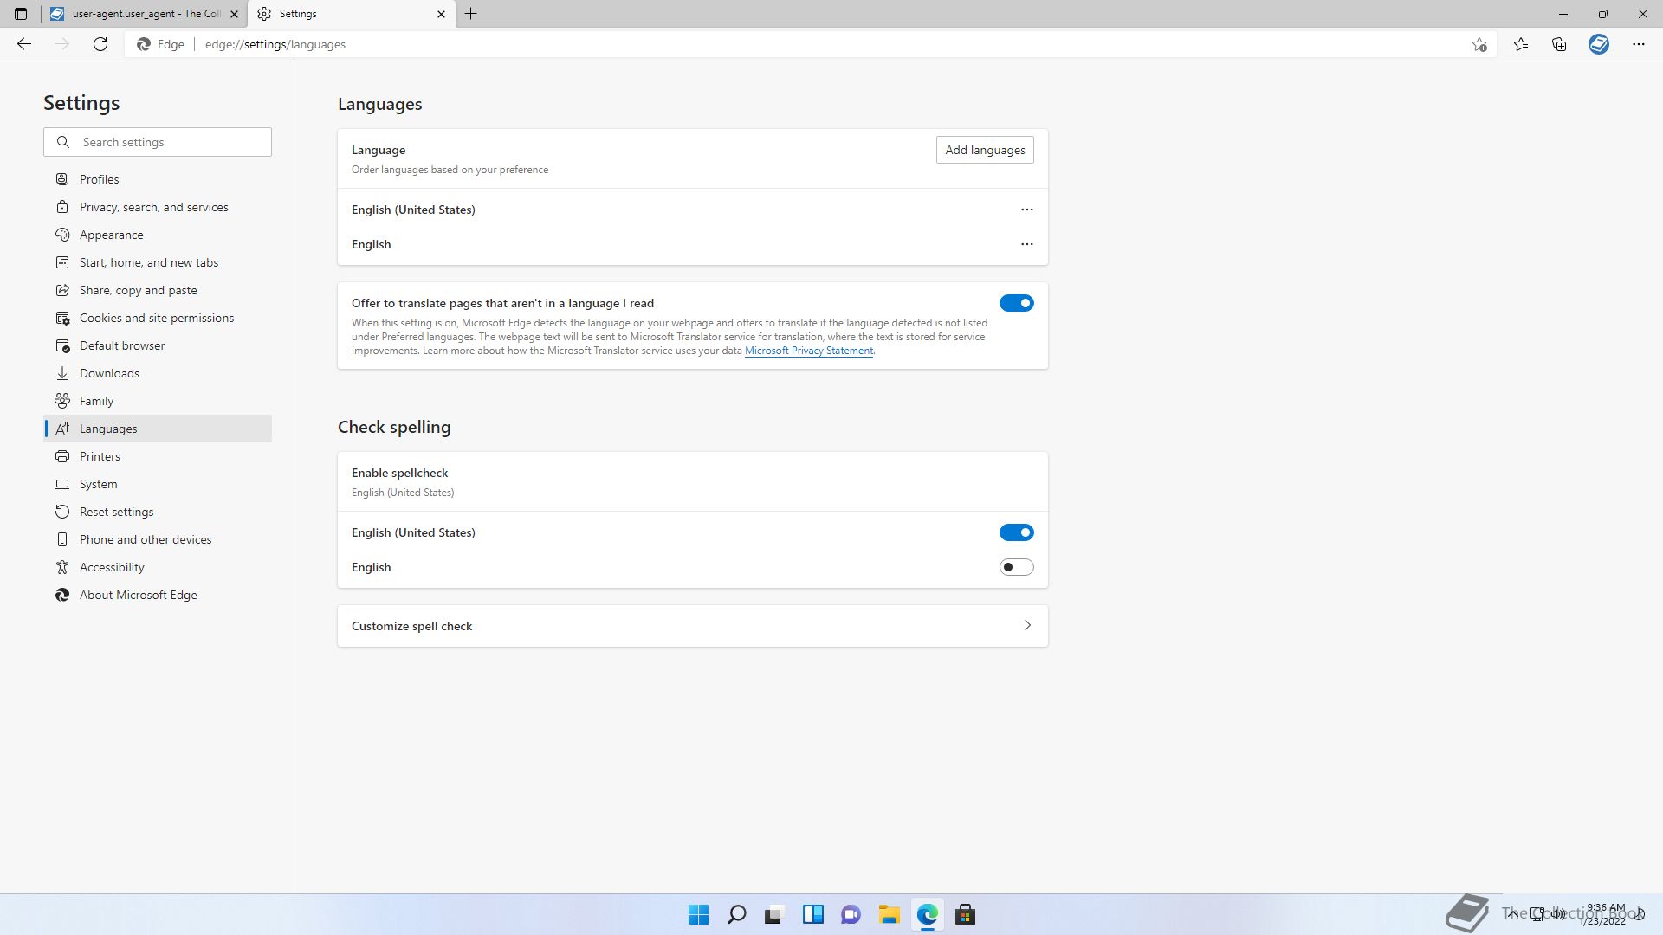Switch to user-agent.user_agent tab
This screenshot has width=1663, height=935.
click(x=144, y=14)
